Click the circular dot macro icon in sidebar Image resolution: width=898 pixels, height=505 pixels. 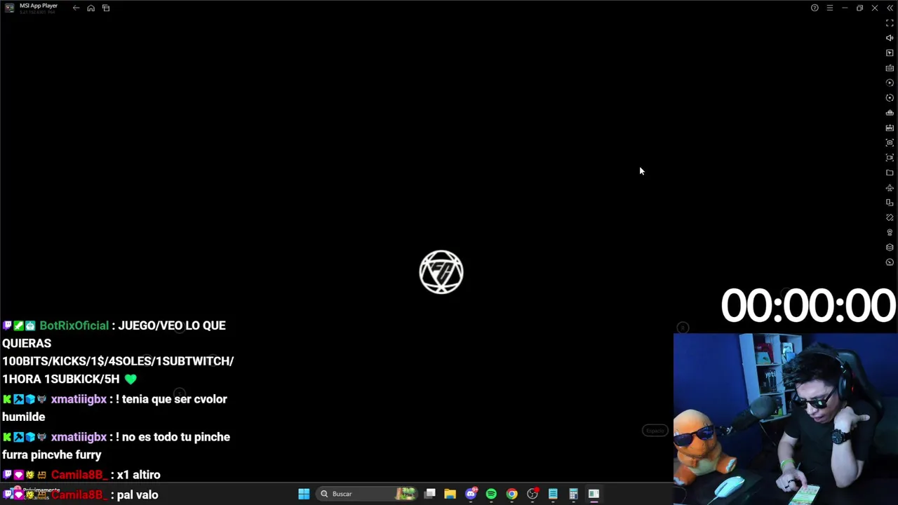[890, 97]
